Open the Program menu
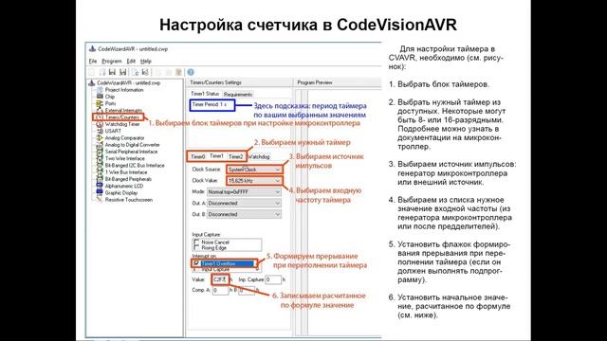This screenshot has width=607, height=341. click(112, 62)
